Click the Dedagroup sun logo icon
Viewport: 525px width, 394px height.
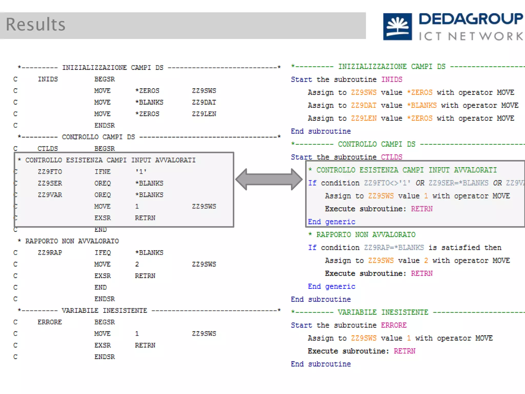(x=397, y=27)
